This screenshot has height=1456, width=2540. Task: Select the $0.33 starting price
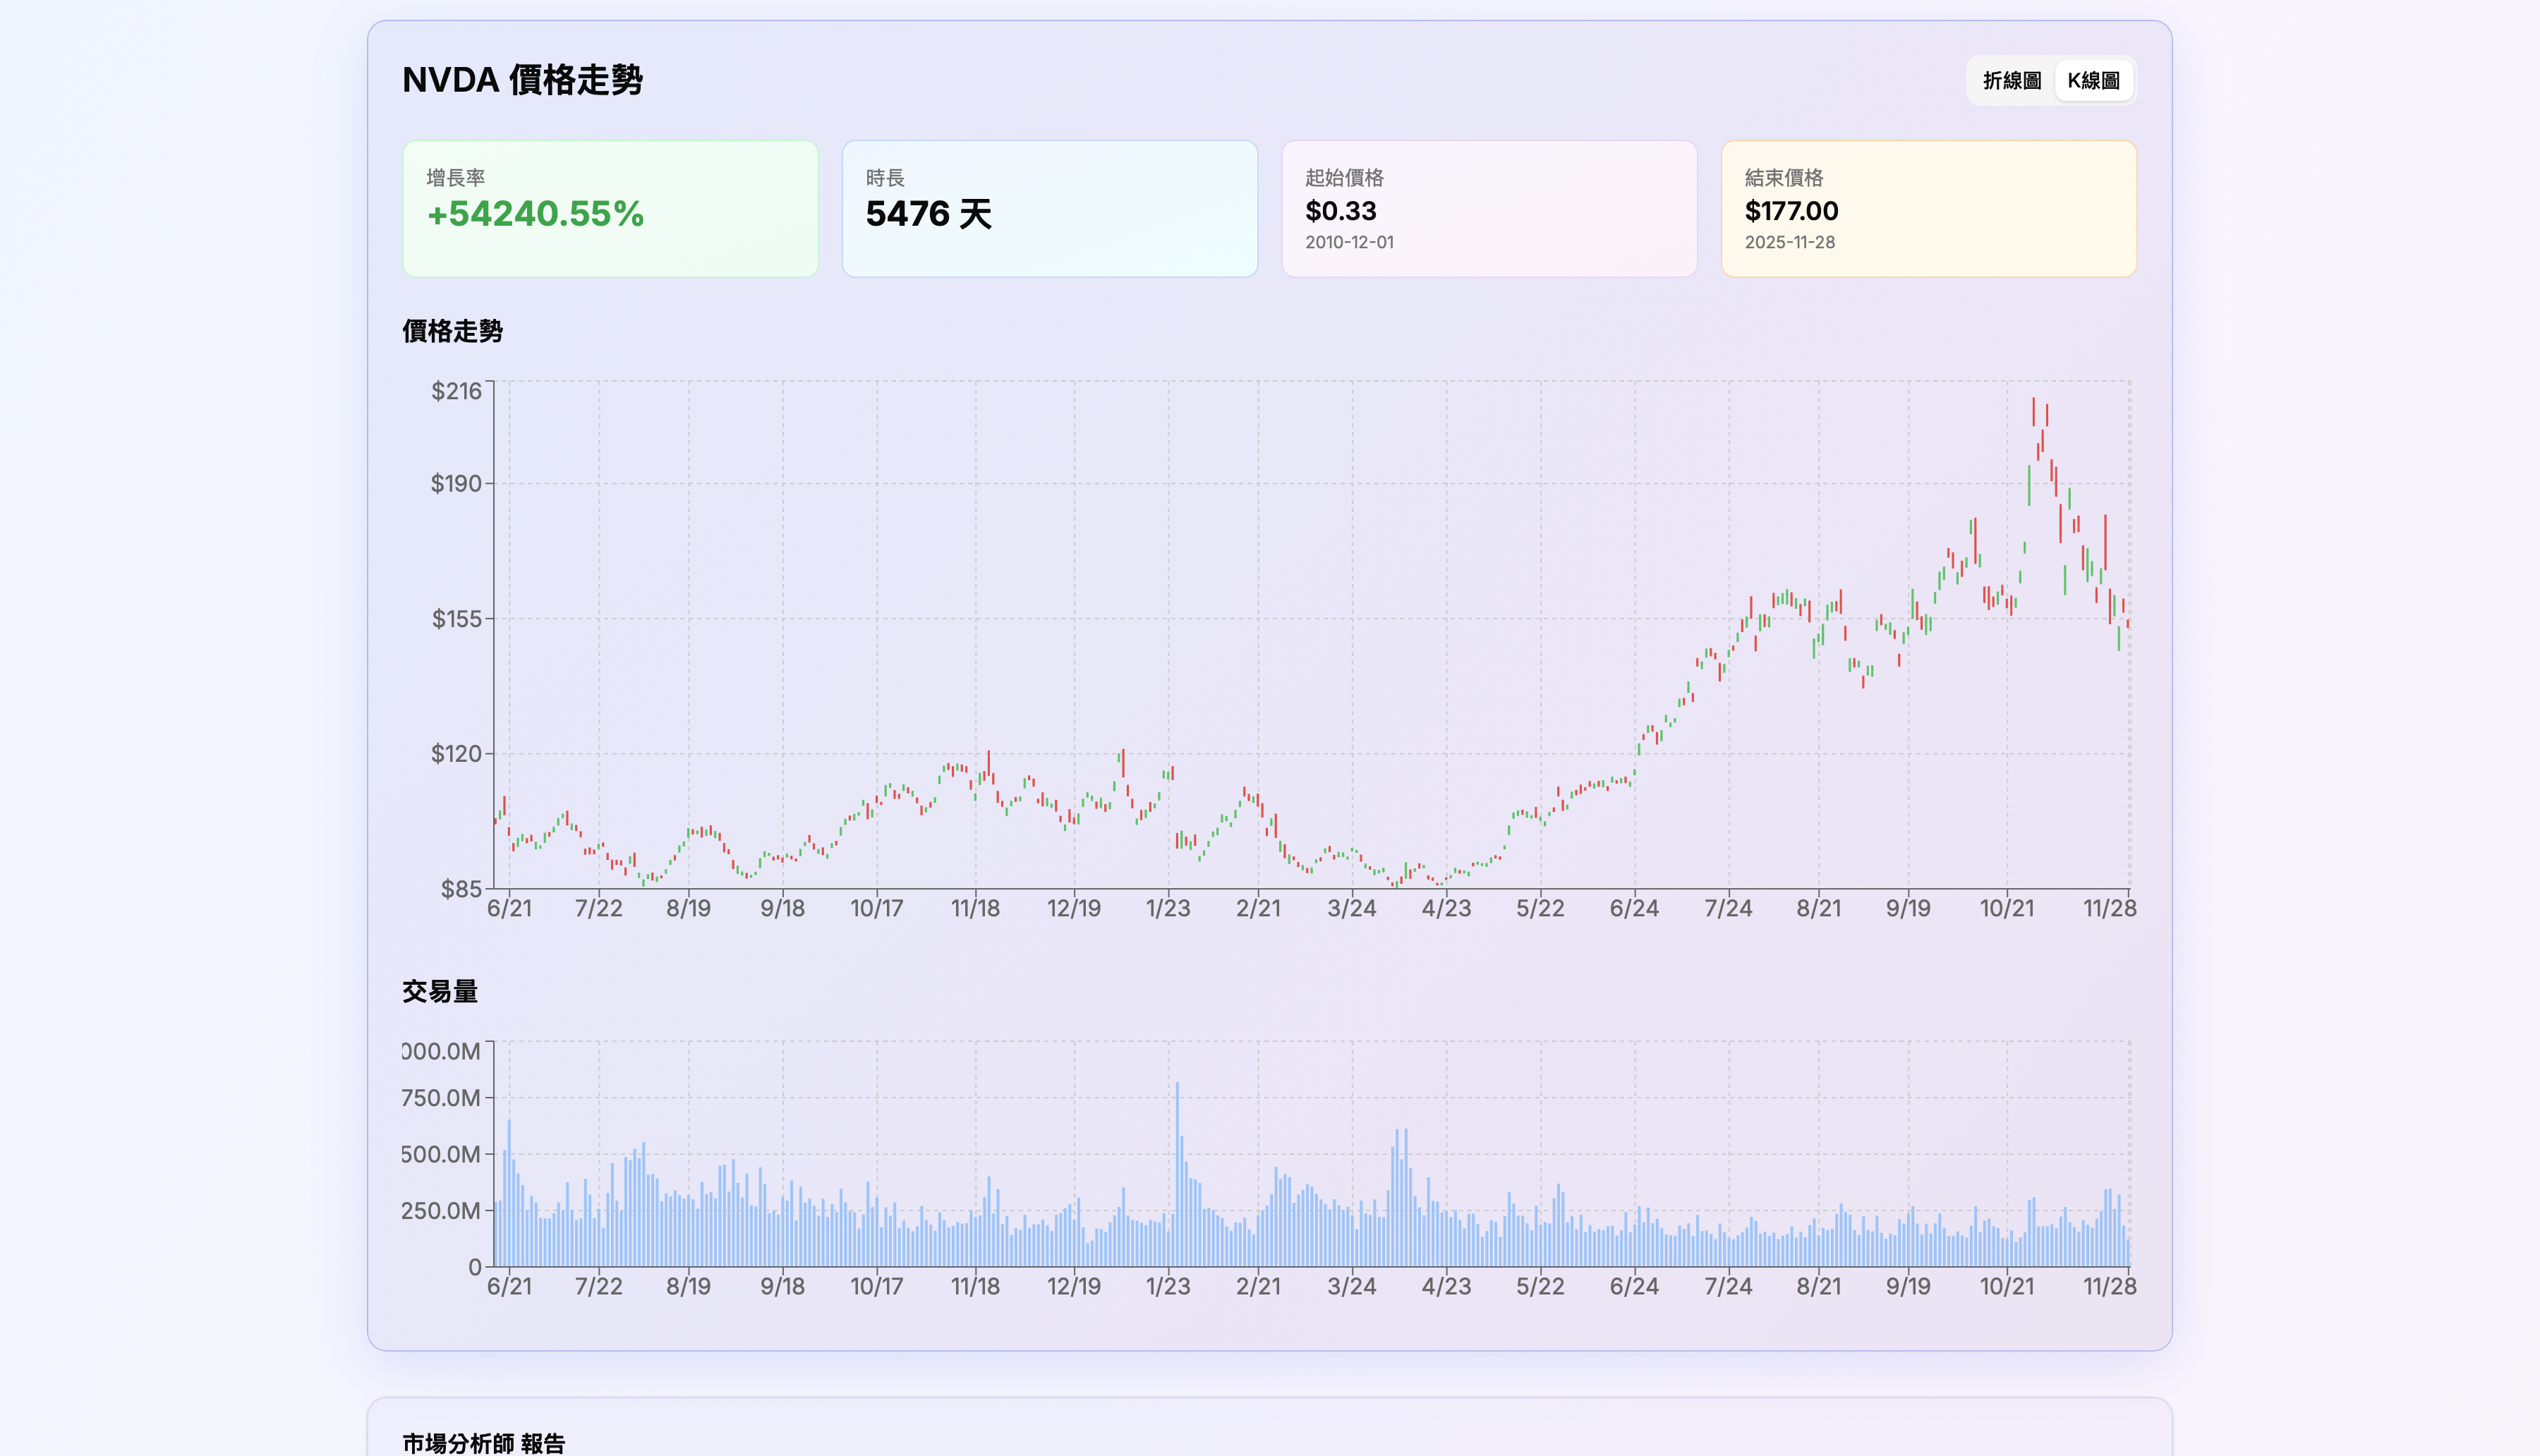pos(1341,211)
